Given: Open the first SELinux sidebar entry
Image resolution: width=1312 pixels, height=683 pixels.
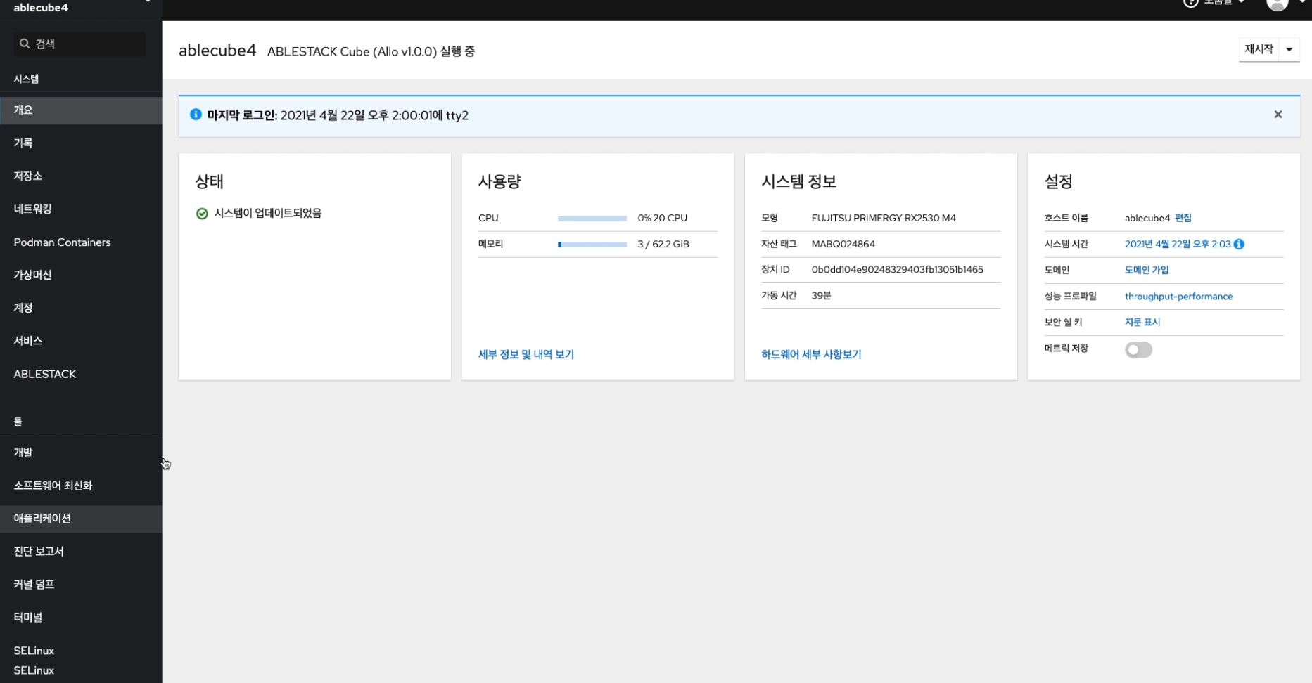Looking at the screenshot, I should click(81, 651).
